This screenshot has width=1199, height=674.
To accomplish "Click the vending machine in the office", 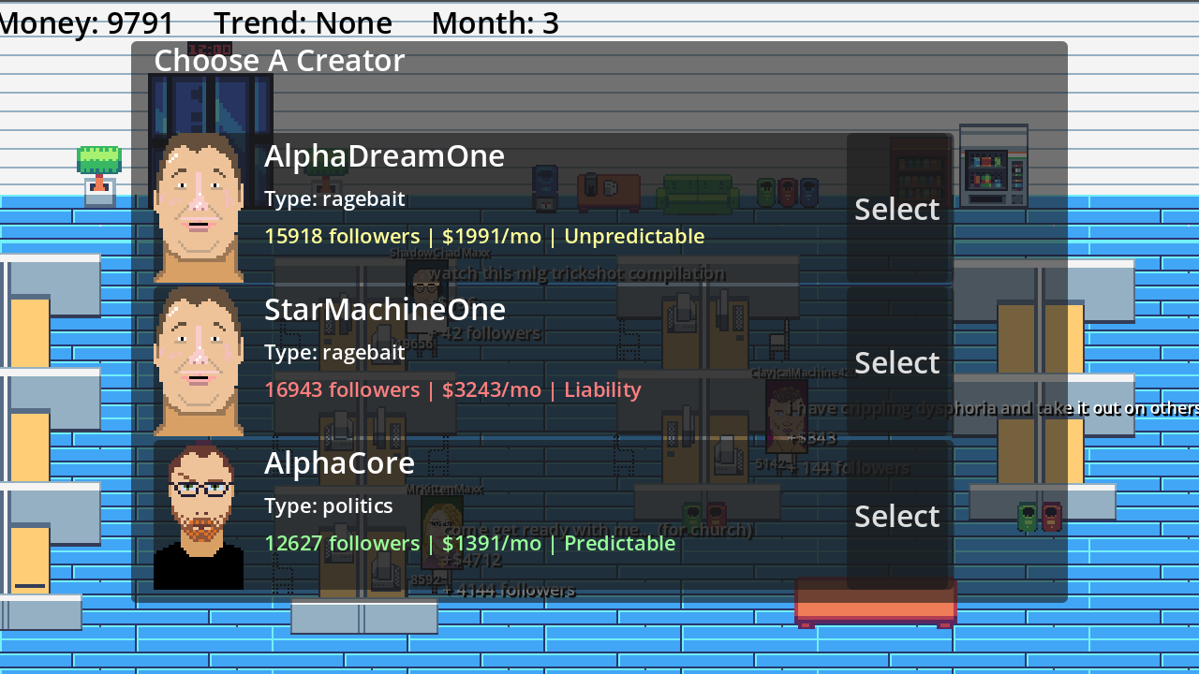I will click(994, 166).
